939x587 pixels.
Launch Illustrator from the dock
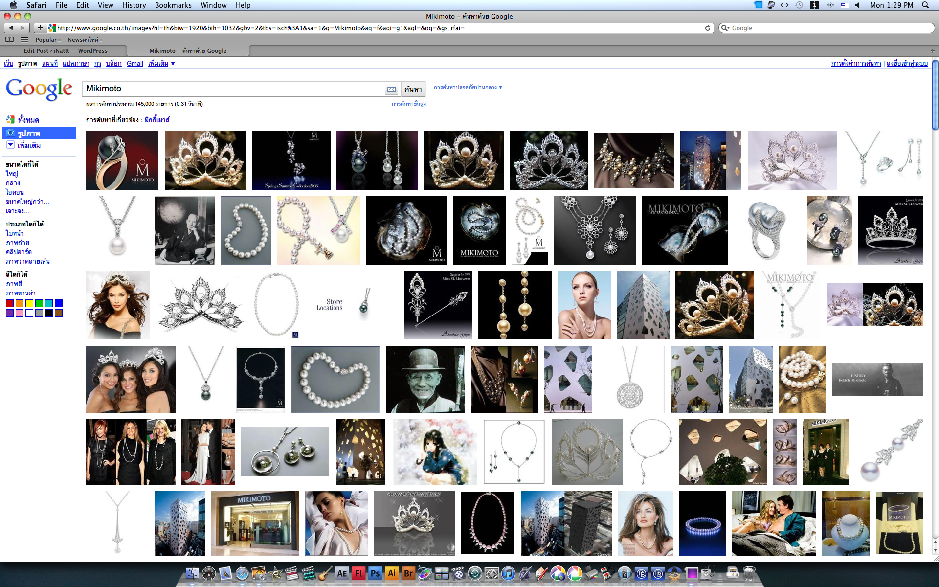[x=392, y=573]
